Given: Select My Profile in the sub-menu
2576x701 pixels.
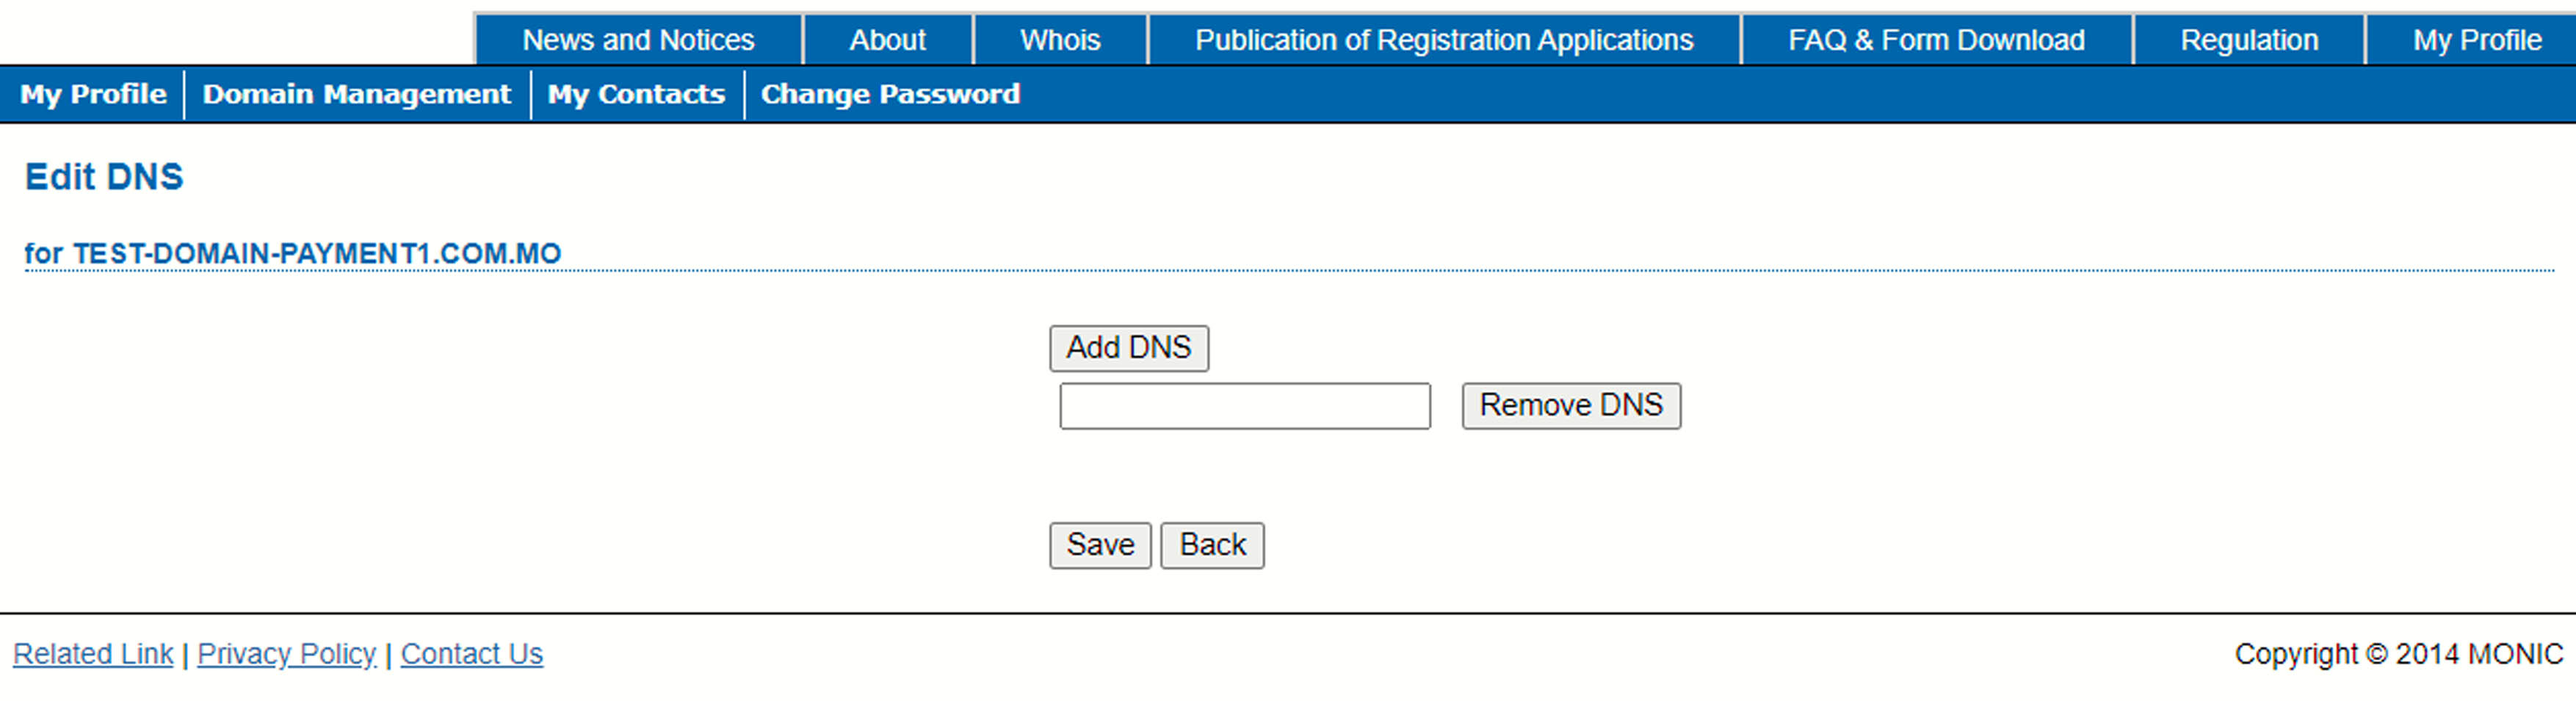Looking at the screenshot, I should tap(93, 94).
